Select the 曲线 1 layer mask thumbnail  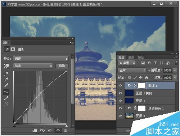142,85
